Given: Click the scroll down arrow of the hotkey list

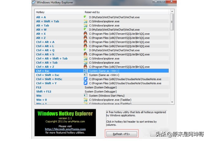Looking at the screenshot, I should [x=172, y=102].
